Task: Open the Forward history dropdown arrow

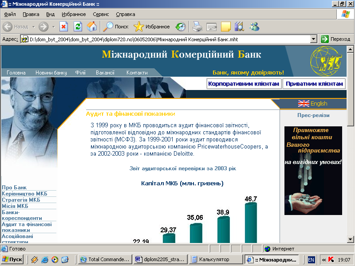Action: [53, 27]
